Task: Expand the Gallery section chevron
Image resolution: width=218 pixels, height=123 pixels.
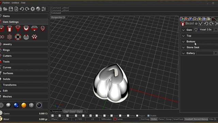Action: (183, 53)
